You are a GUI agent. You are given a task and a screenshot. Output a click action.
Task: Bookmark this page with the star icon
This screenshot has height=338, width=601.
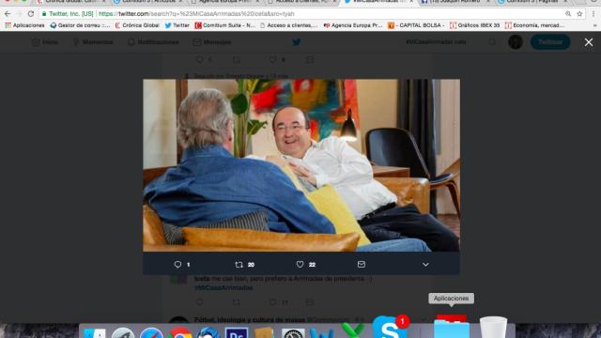tap(579, 14)
